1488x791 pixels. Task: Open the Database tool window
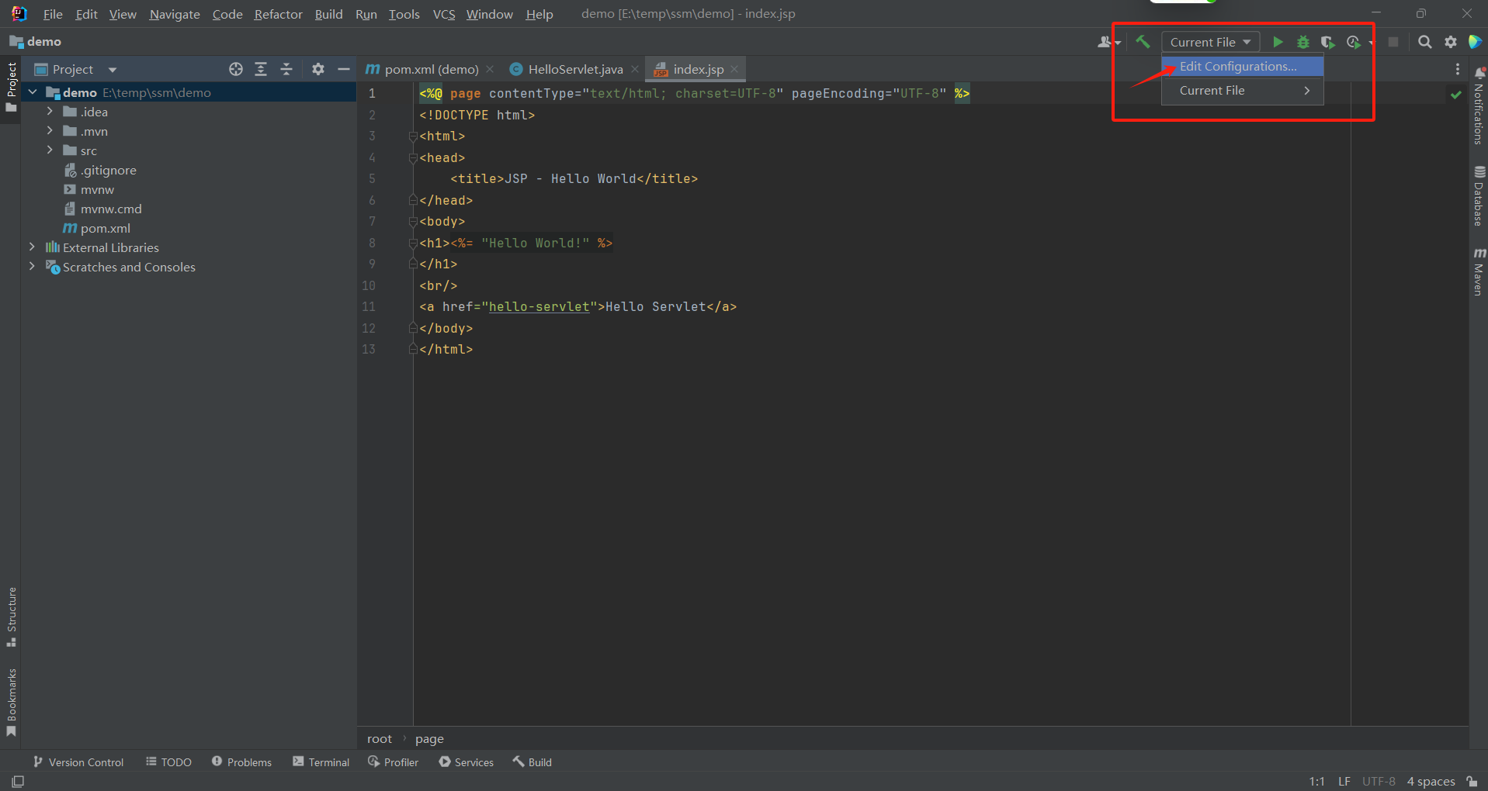1479,196
